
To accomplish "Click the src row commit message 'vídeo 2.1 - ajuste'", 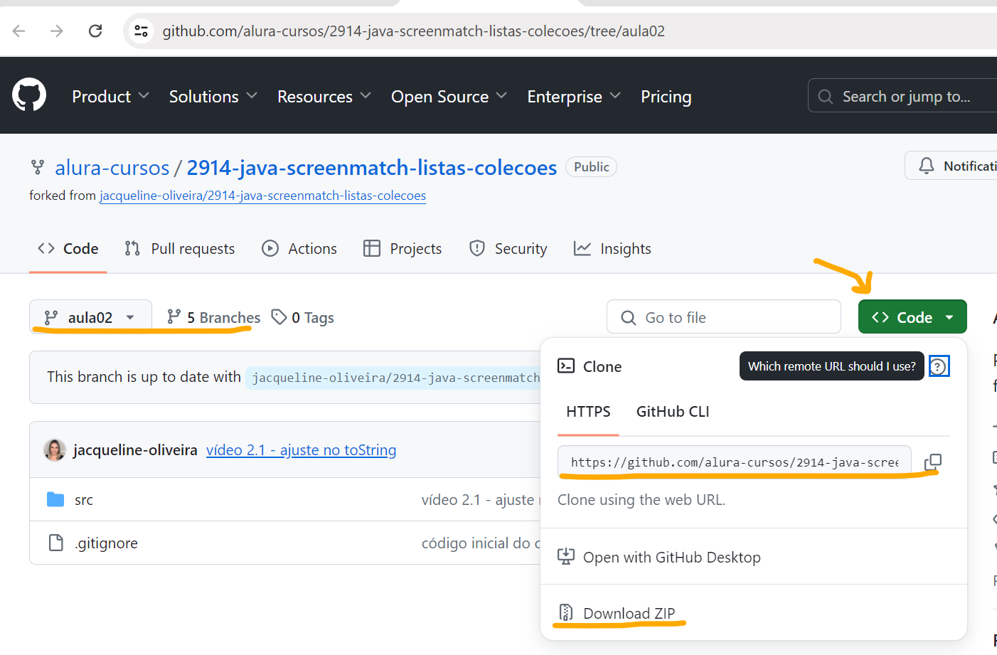I will coord(480,500).
